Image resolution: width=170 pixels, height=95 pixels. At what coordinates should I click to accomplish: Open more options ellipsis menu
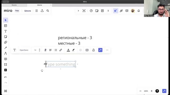point(107,50)
